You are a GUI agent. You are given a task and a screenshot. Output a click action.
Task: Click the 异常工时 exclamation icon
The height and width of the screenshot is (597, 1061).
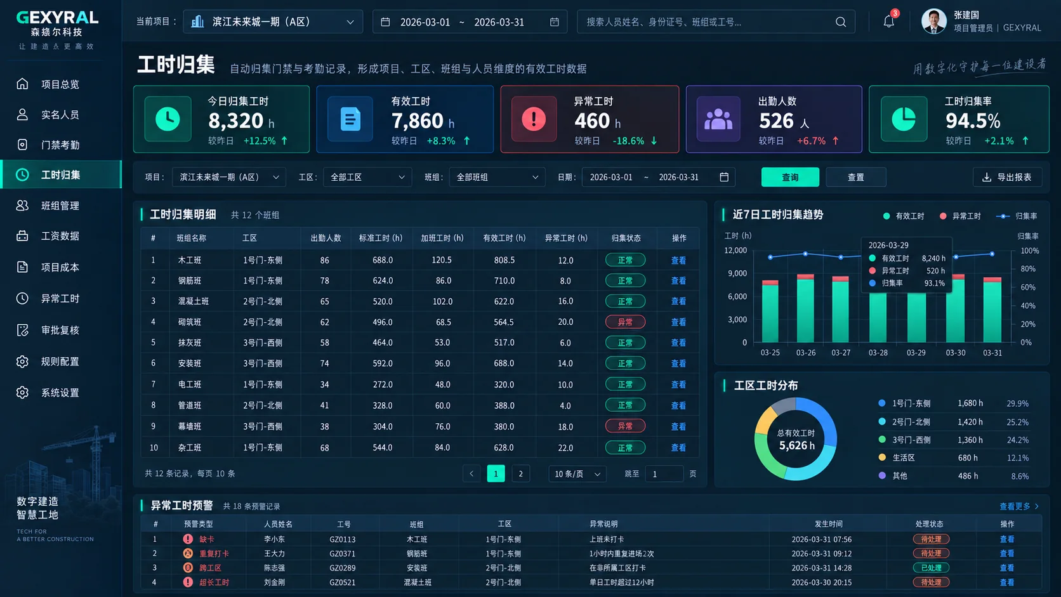tap(534, 119)
